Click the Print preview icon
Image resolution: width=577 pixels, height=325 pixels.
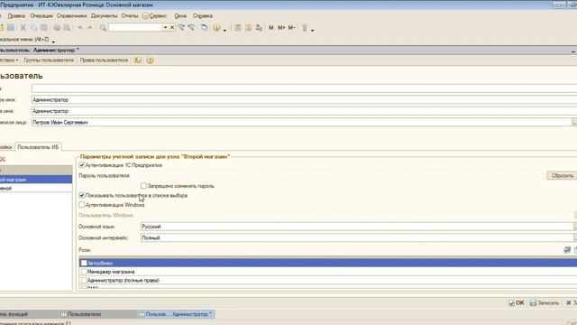click(67, 28)
